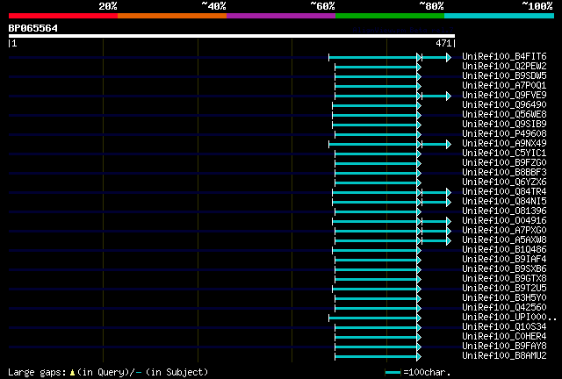Select the UniRef100_Q84NI5 label
Screen dimensions: 562x379
point(504,202)
